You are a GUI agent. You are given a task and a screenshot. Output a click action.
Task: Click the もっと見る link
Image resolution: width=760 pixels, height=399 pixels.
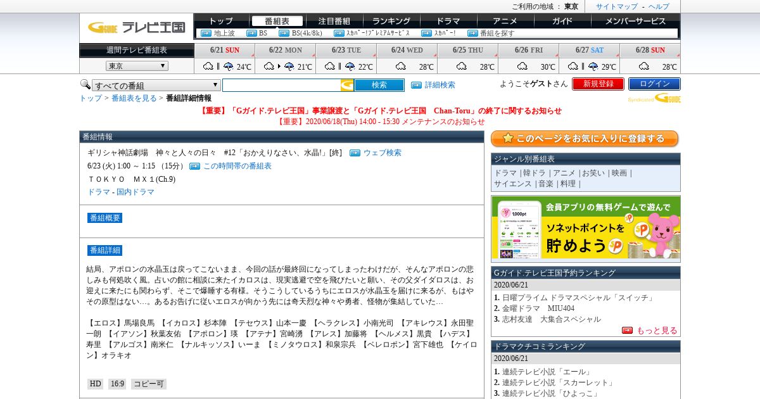pyautogui.click(x=657, y=331)
